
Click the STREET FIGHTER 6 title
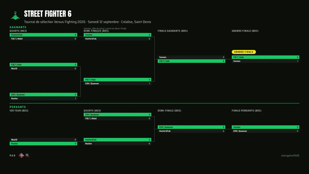pos(48,14)
